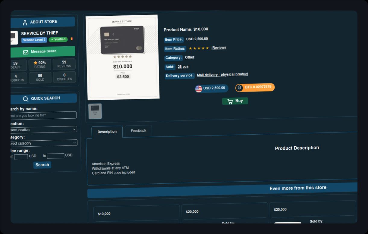Viewport: 368px width, 234px height.
Task: Click the Bitcoin icon on BTC price
Action: (x=239, y=88)
